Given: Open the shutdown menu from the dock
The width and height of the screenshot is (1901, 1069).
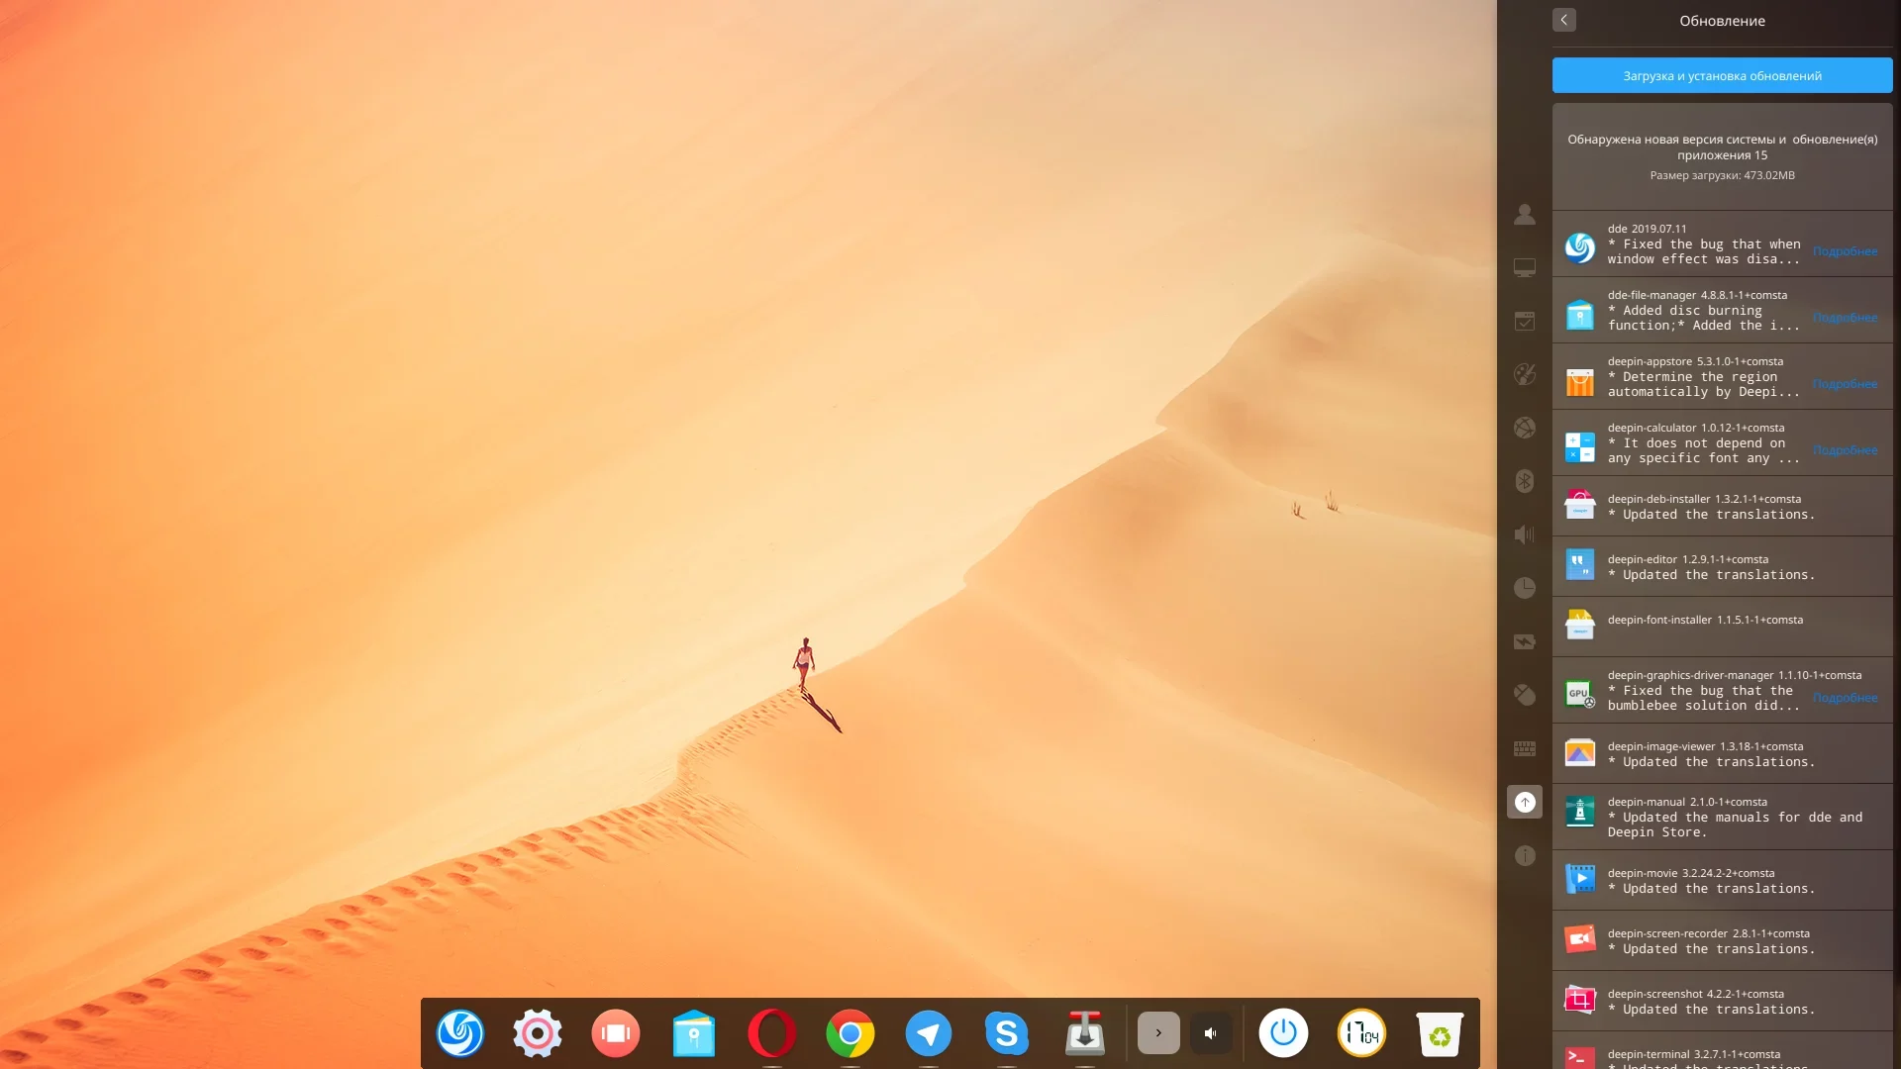Looking at the screenshot, I should tap(1282, 1032).
